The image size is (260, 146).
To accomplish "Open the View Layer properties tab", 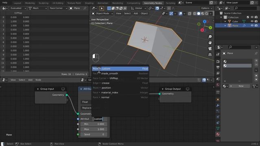I will coord(218,73).
